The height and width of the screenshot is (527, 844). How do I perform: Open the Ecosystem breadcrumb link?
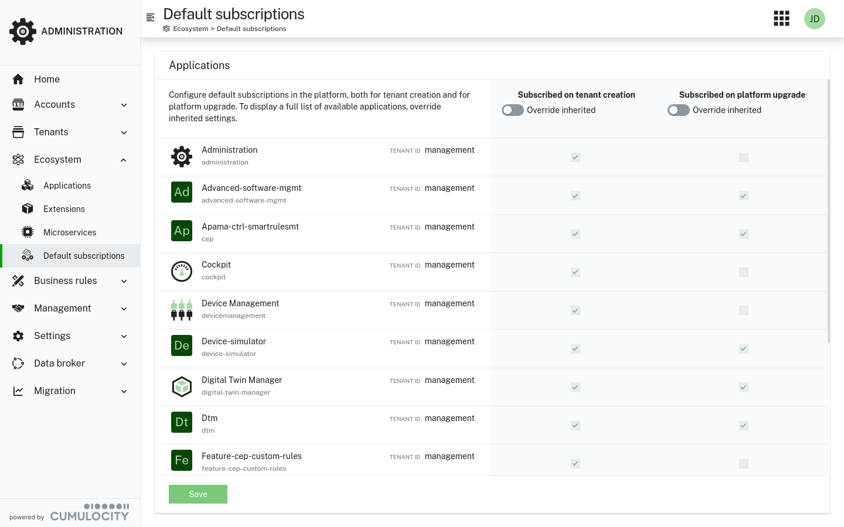point(190,28)
